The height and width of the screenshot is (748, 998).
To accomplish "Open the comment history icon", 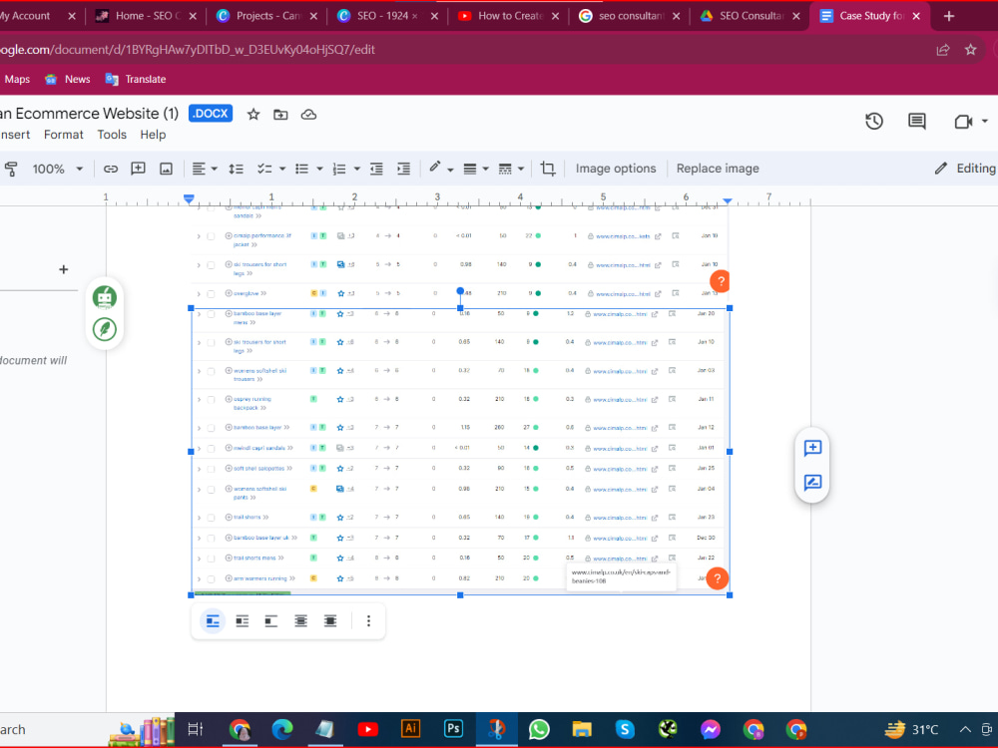I will [917, 121].
